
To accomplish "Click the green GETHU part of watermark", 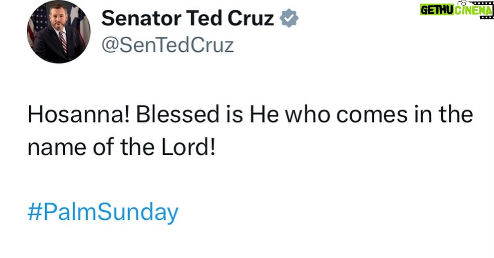I will (436, 10).
